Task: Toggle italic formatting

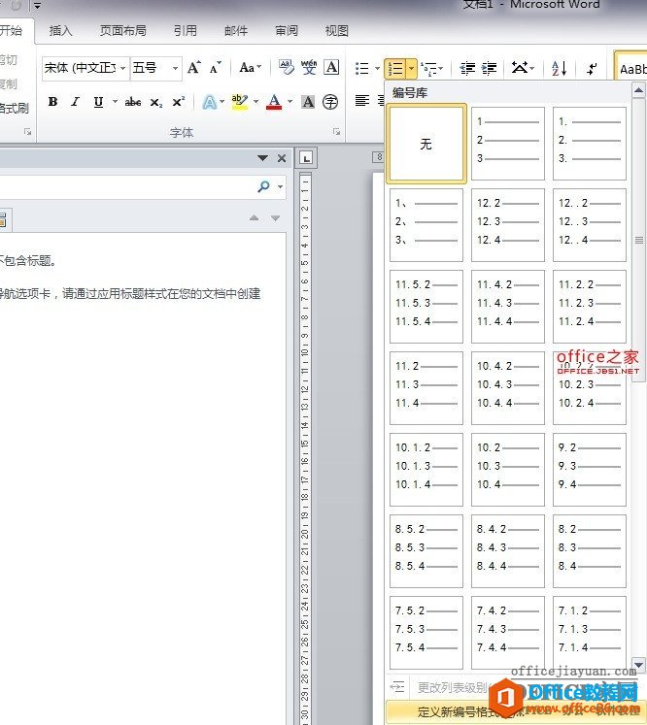Action: click(75, 102)
